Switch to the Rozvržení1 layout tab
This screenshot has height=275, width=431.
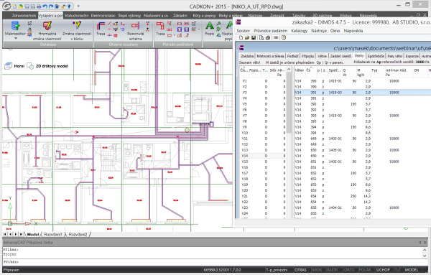point(53,235)
